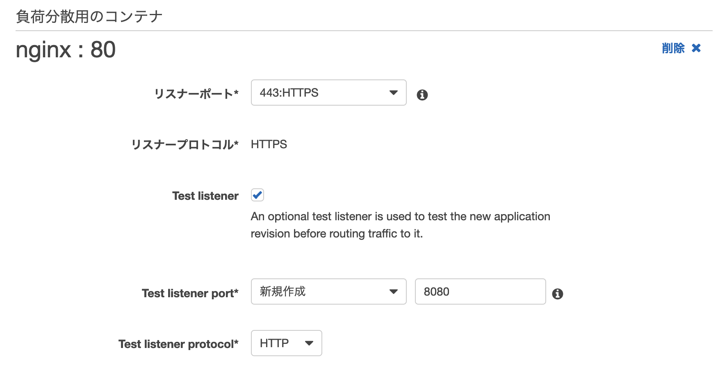
Task: Click the リスナーポート* field label
Action: [196, 94]
